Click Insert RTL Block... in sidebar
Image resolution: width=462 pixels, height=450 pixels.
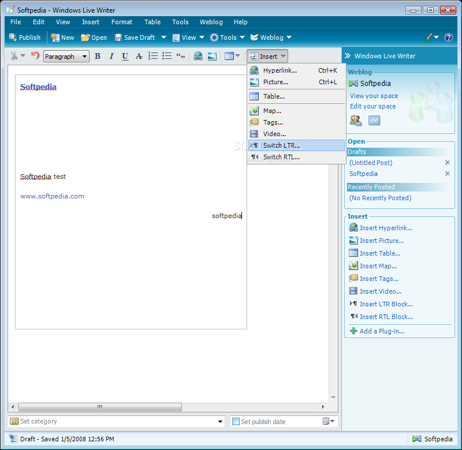tap(381, 317)
